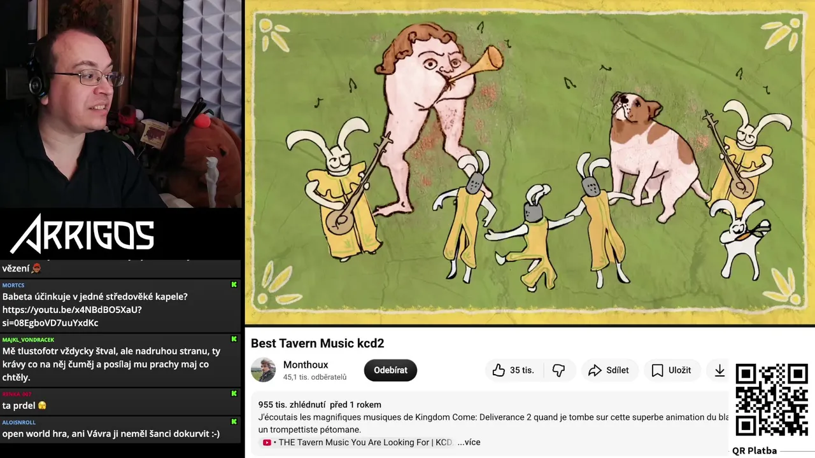Click the Sdílet share label
Viewport: 815px width, 458px height.
click(x=618, y=370)
